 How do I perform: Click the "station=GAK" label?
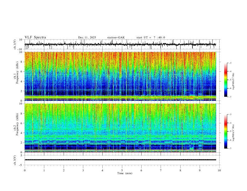(116, 37)
